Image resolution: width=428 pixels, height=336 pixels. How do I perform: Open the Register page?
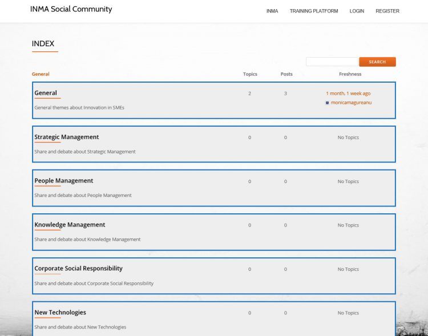coord(387,11)
